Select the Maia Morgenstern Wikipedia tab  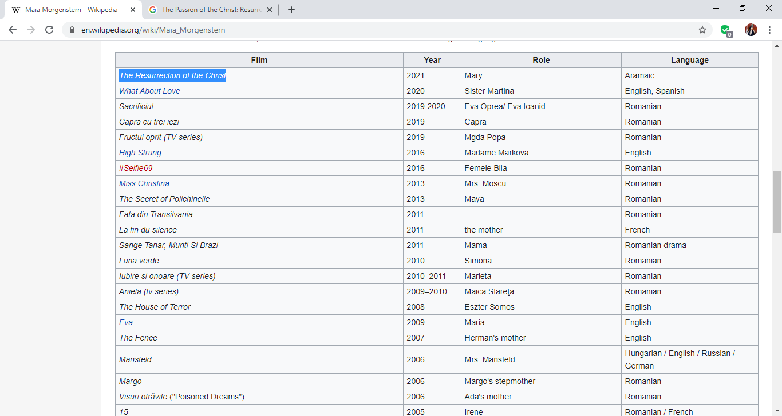[71, 10]
